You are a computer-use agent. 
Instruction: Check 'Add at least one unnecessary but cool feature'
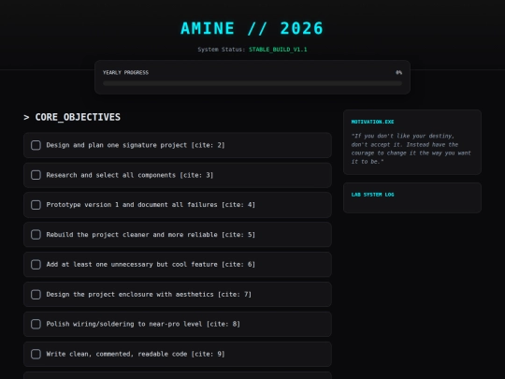[36, 264]
